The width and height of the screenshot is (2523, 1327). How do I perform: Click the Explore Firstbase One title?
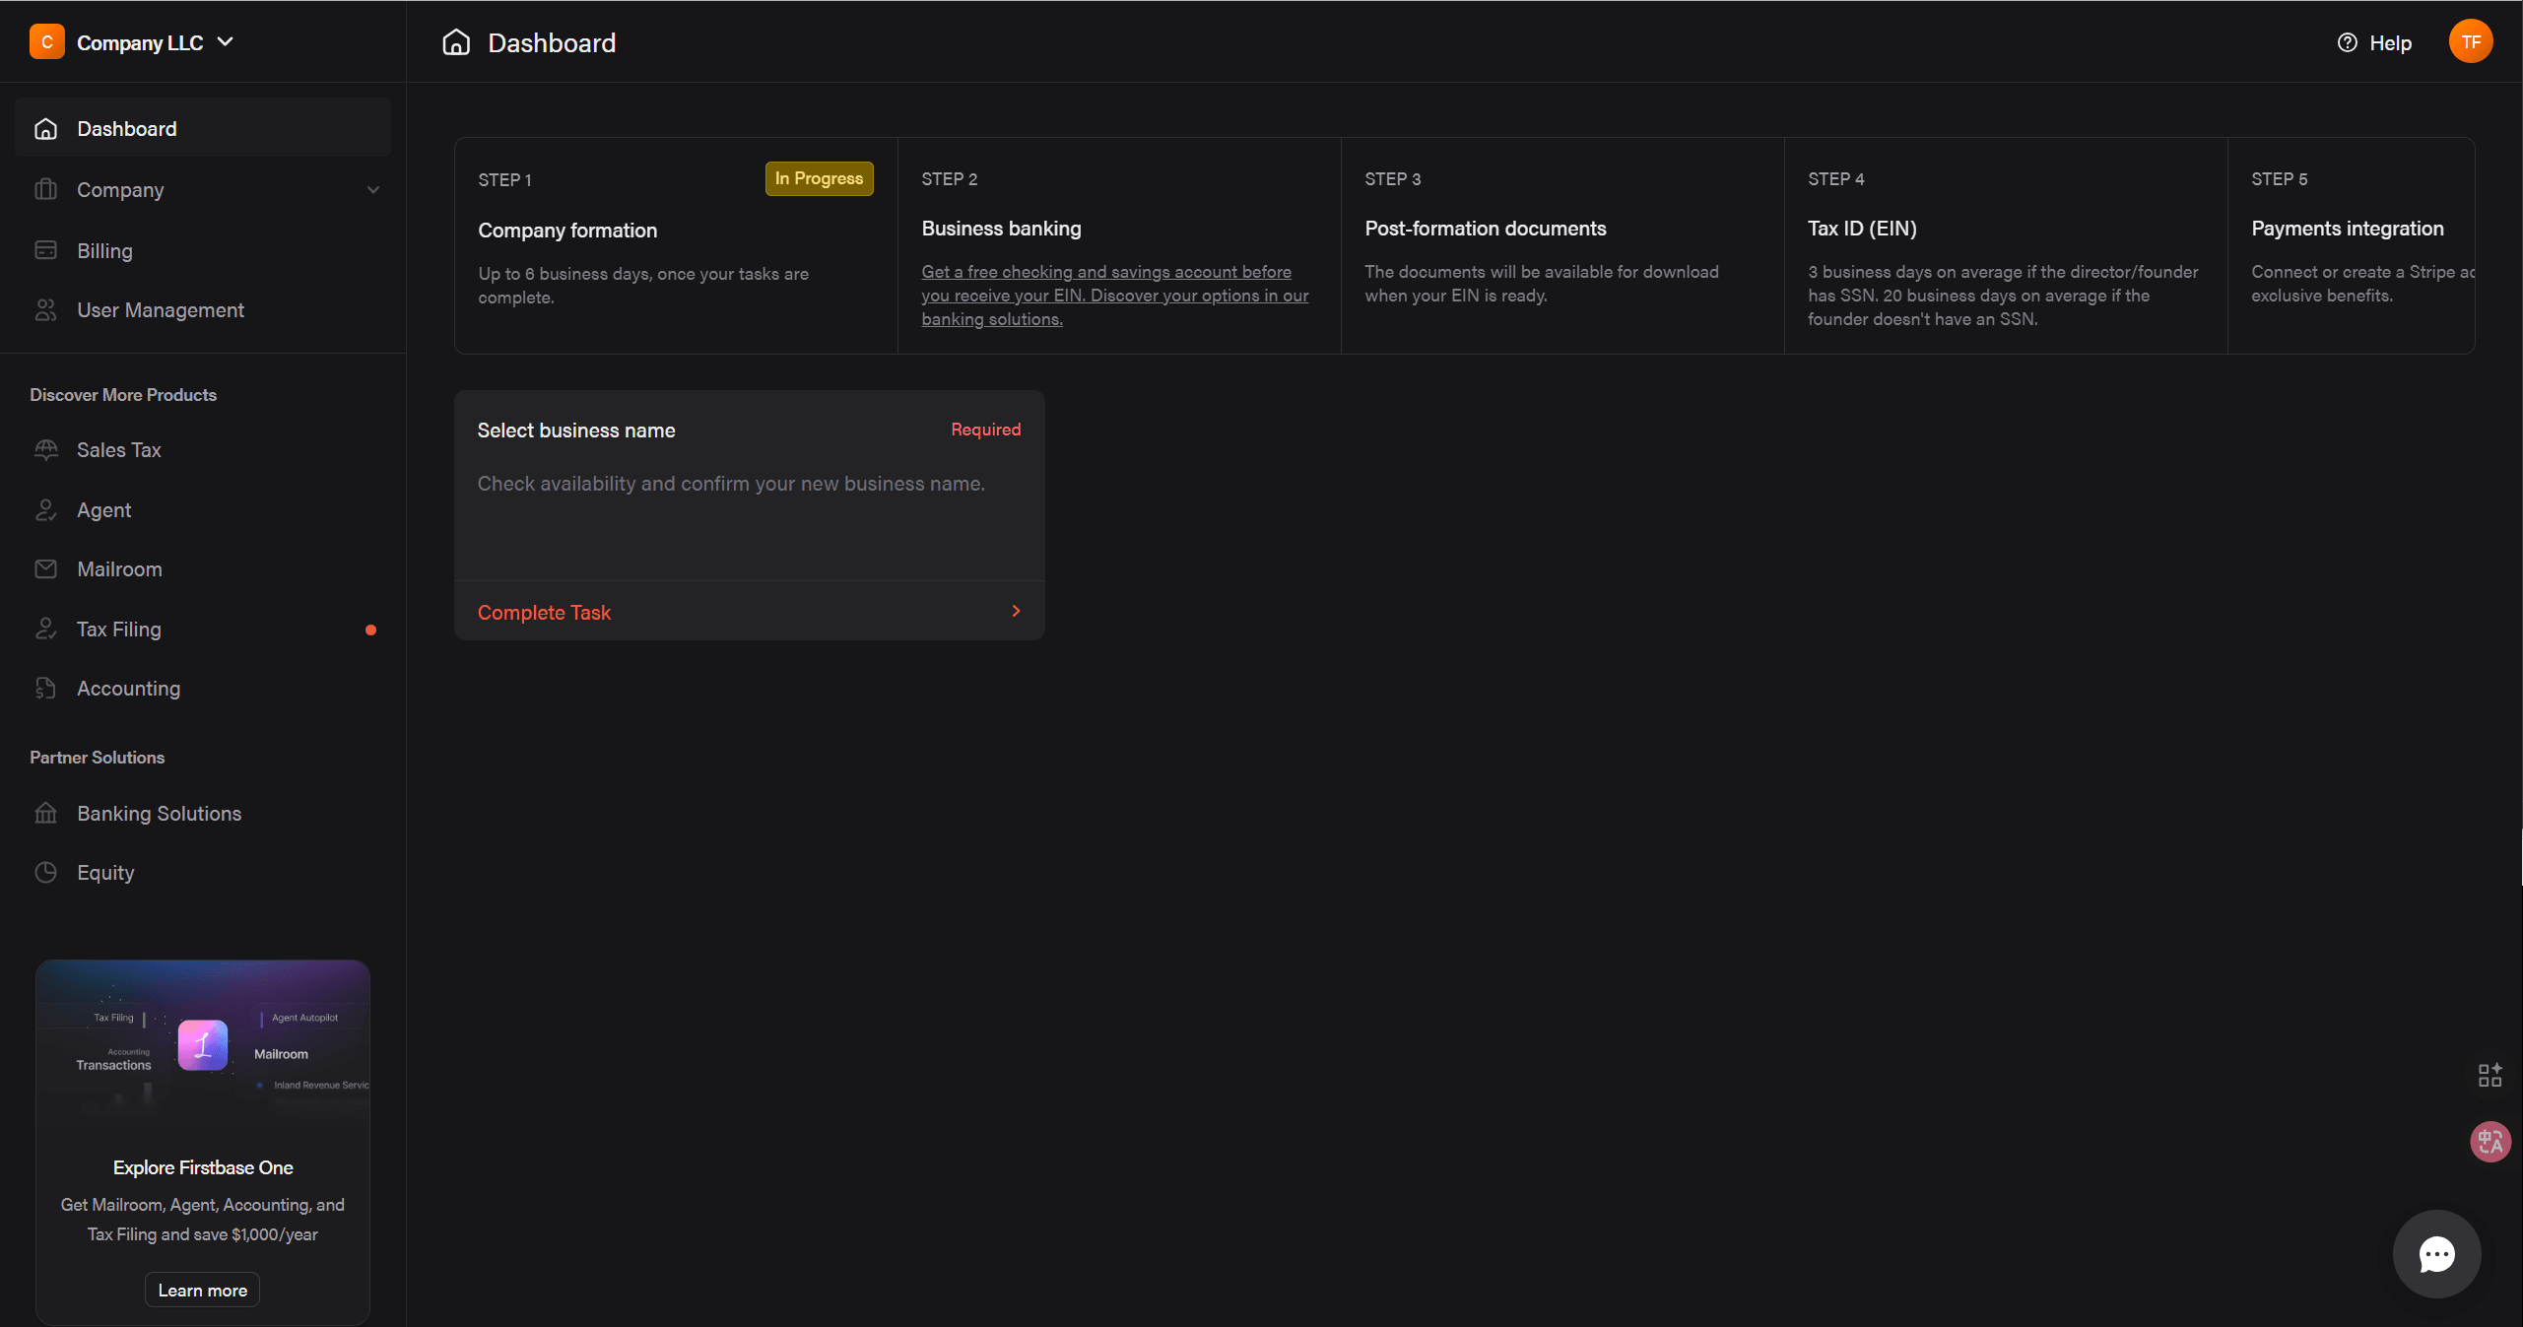[203, 1167]
